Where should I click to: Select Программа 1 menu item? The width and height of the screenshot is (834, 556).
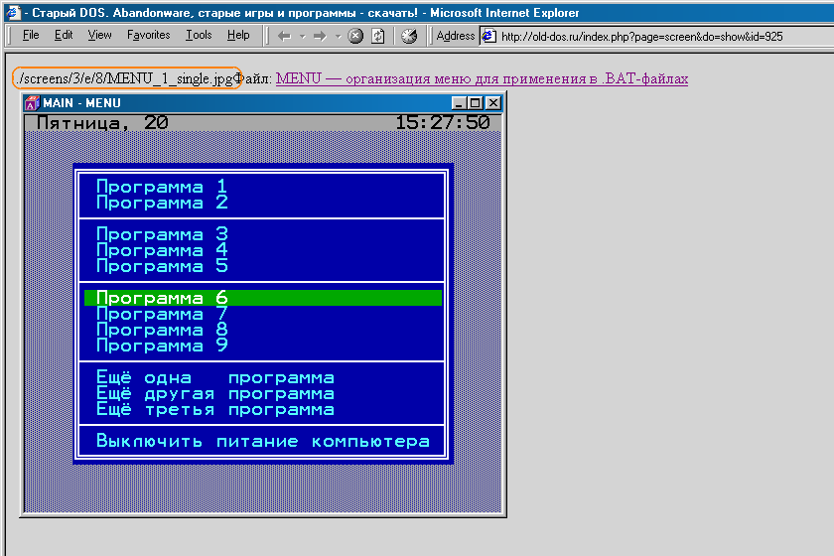[162, 187]
